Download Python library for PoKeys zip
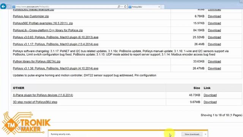Screen dimensions: 243x137 (214, 62)
